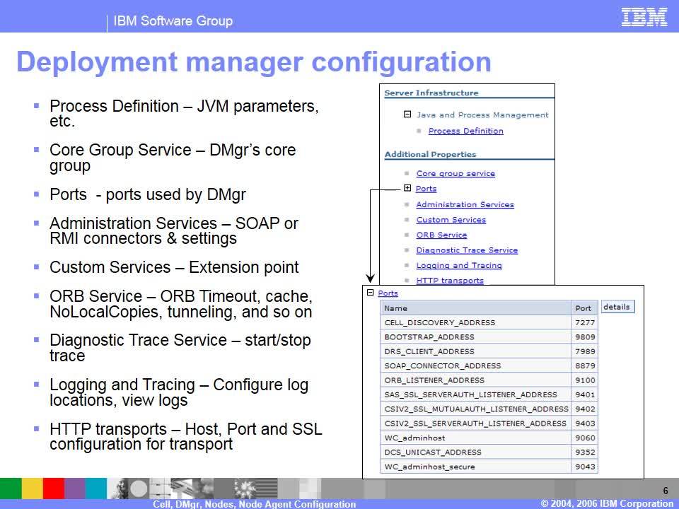
Task: Click Deployment manager configuration title
Action: click(254, 62)
